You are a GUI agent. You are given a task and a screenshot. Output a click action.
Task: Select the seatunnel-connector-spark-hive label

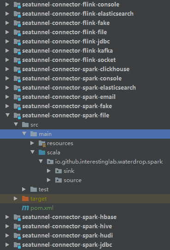click(67, 226)
